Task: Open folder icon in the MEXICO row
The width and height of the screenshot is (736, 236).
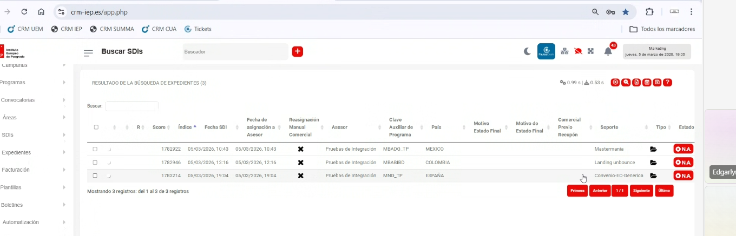Action: (x=653, y=149)
